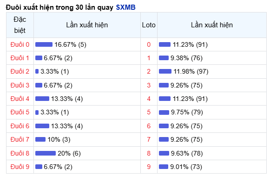Screen dimensions: 270x175
Task: Click Loto number 5 cell
Action: click(149, 112)
